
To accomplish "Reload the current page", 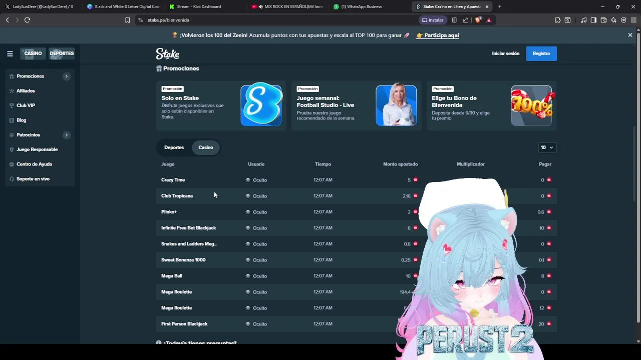I will (x=28, y=20).
